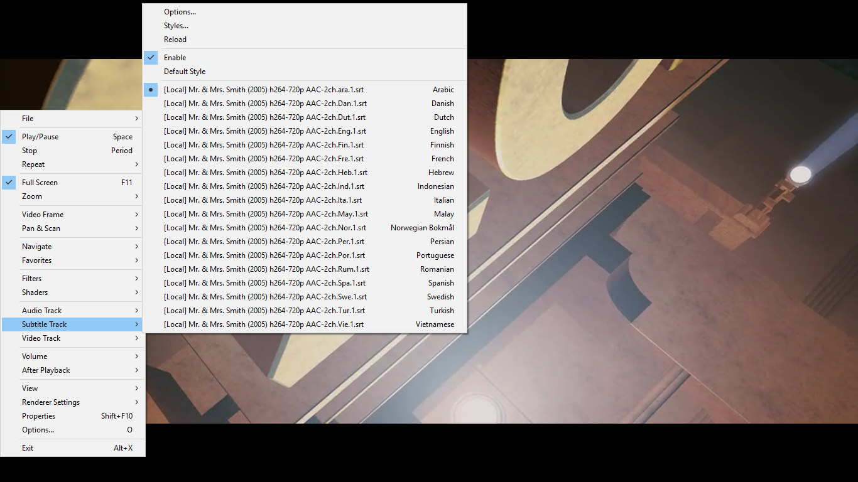Select the Arabic subtitle track

click(x=305, y=90)
